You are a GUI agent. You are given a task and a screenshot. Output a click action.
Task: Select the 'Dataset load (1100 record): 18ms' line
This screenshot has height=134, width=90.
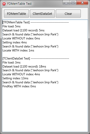point(24,66)
